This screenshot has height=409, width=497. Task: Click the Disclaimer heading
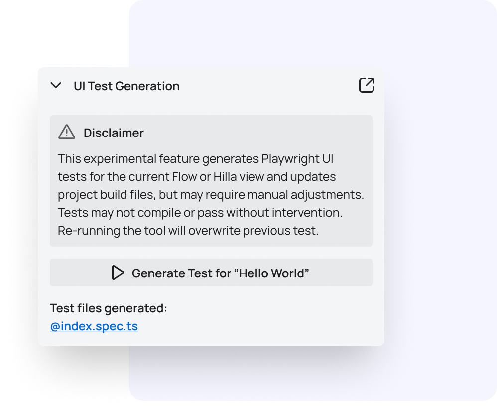[x=114, y=133]
